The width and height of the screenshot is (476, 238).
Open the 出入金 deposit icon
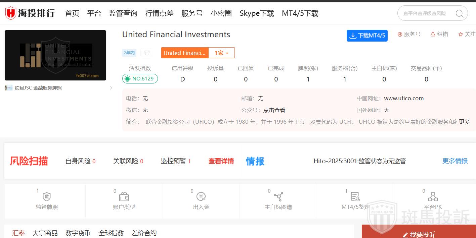tap(201, 196)
